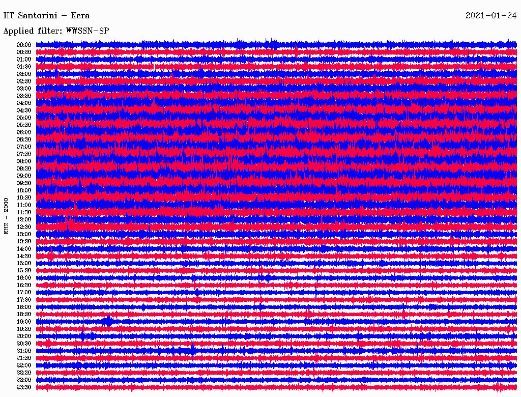
Task: Click the 14:00 time label
Action: tap(24, 249)
